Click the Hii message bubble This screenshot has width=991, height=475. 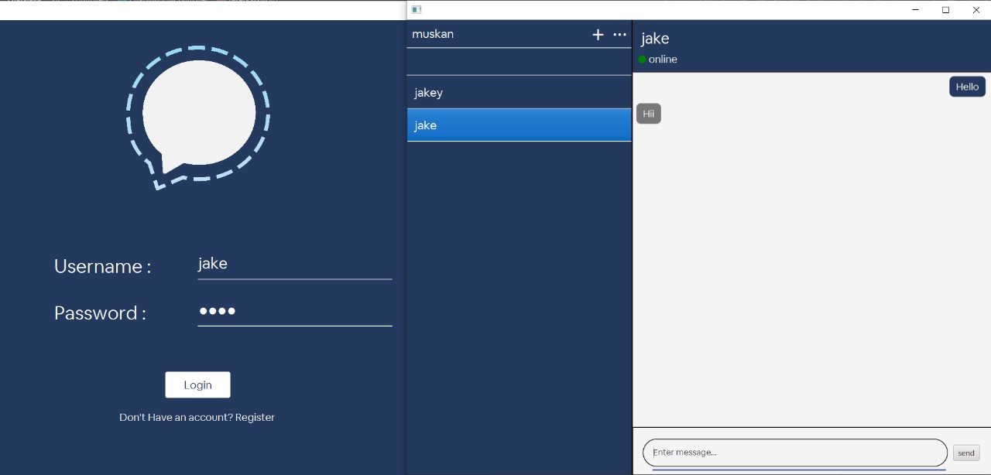point(648,114)
